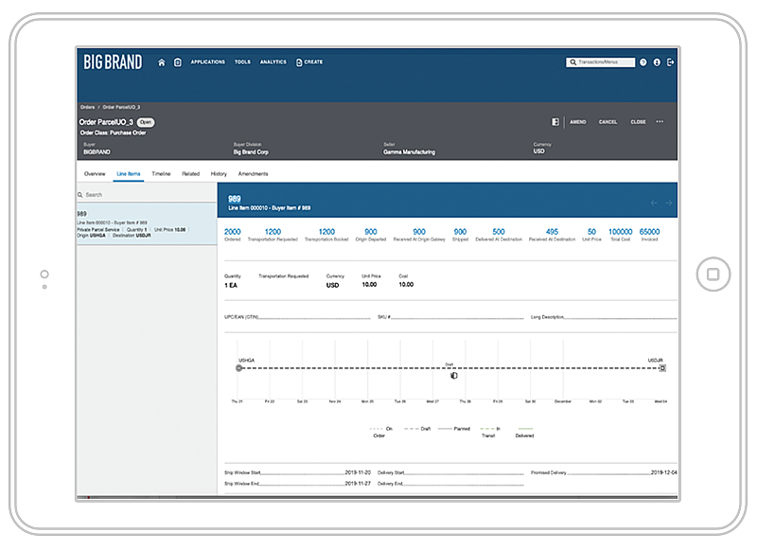Toggle the In Transit legend item

click(490, 434)
